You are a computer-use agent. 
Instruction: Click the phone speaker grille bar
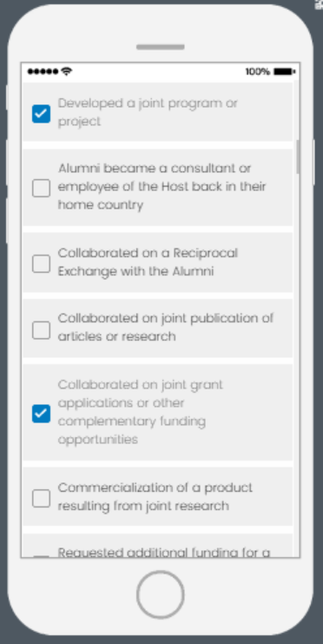click(x=161, y=47)
